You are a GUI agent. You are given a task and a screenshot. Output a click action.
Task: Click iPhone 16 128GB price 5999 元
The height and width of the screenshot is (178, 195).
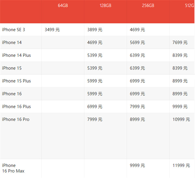tap(95, 94)
